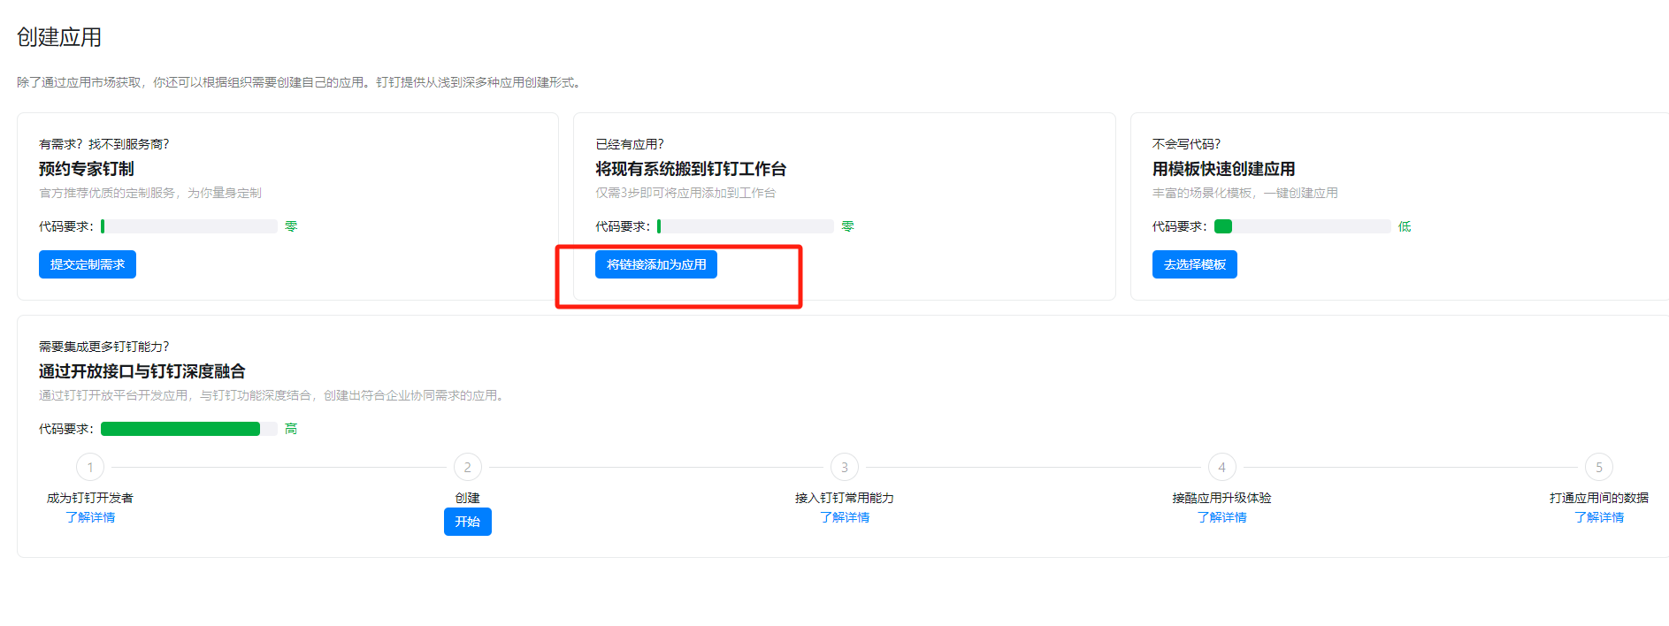
Task: Click code requirement bar in 用模板快速创建应用 card
Action: click(x=1303, y=226)
